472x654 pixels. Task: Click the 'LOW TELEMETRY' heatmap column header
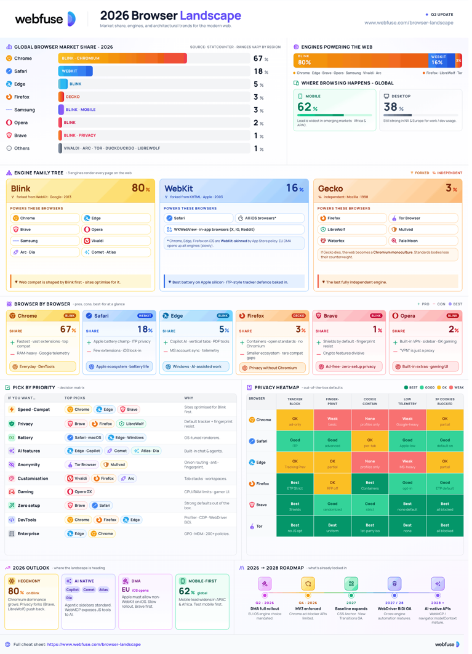tap(407, 402)
